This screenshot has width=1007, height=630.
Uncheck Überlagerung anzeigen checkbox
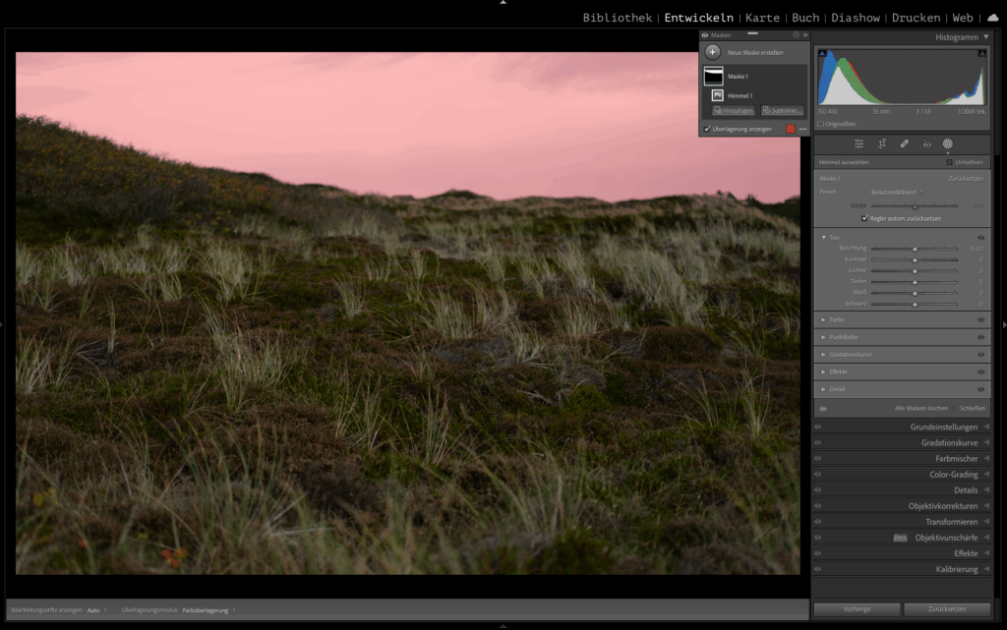[x=707, y=129]
